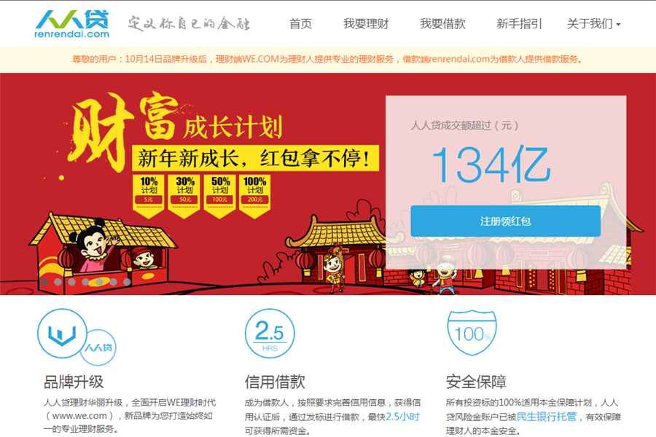Click the 10% plan 5元 badge
656x437 pixels.
point(149,191)
